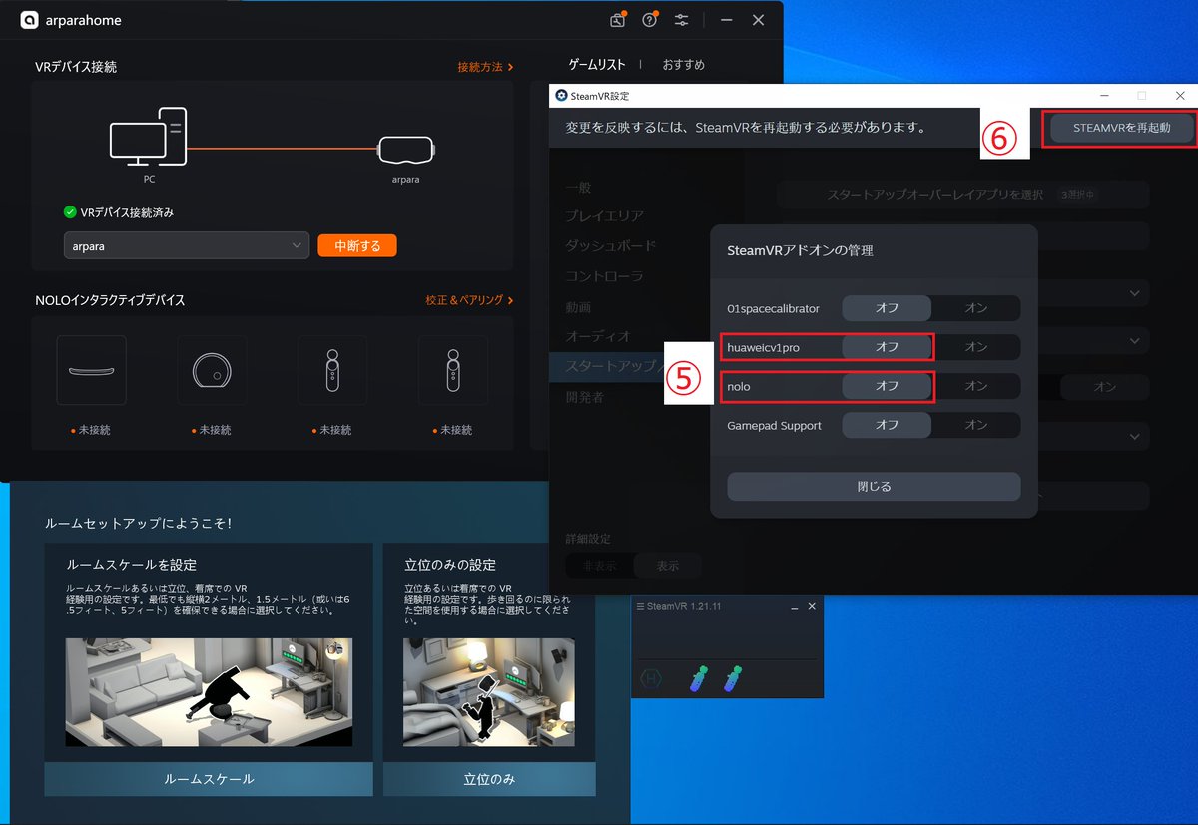Screen dimensions: 1198x825
Task: Select the left controller icon in SteamVR status
Action: 697,678
